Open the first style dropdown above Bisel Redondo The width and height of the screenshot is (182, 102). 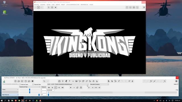coord(10,90)
